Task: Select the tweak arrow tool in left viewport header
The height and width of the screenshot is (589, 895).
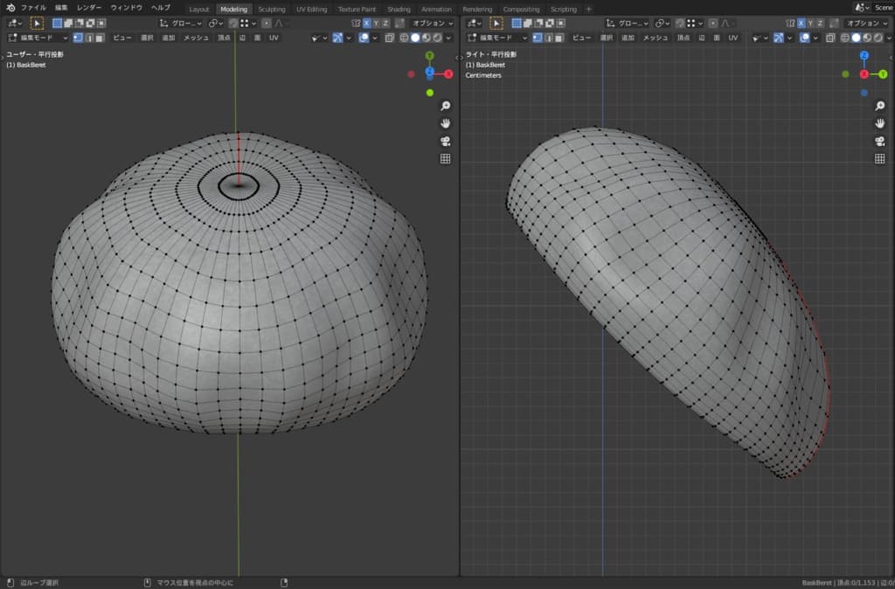Action: point(37,23)
